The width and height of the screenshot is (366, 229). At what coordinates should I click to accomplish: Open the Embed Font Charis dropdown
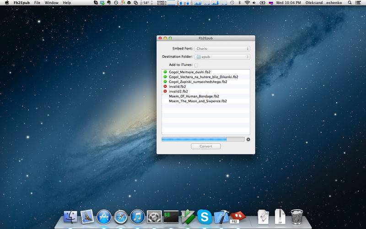coord(222,49)
